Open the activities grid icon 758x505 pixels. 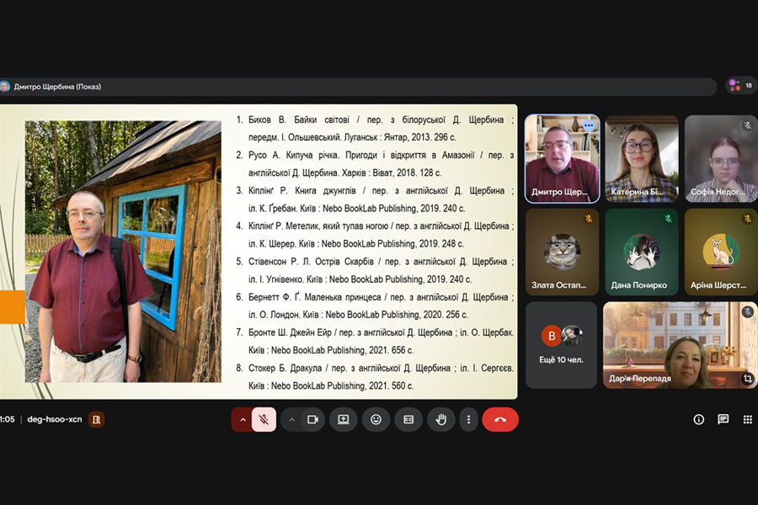(747, 419)
